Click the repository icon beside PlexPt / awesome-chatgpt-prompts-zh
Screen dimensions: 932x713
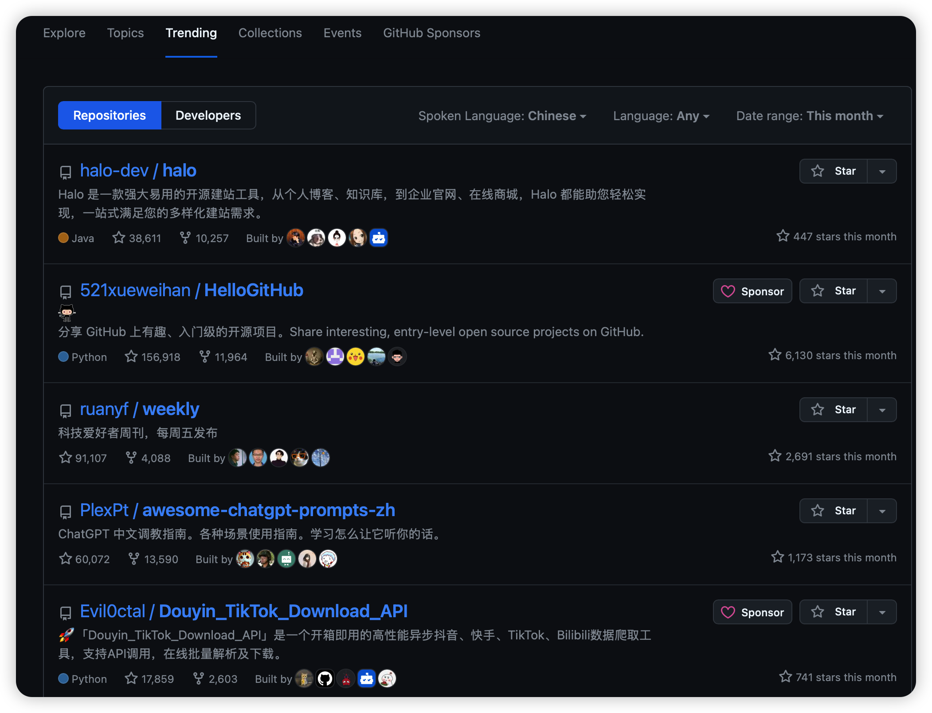[66, 512]
